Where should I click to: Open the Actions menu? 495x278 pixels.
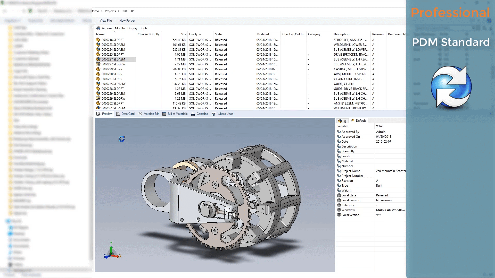[107, 28]
